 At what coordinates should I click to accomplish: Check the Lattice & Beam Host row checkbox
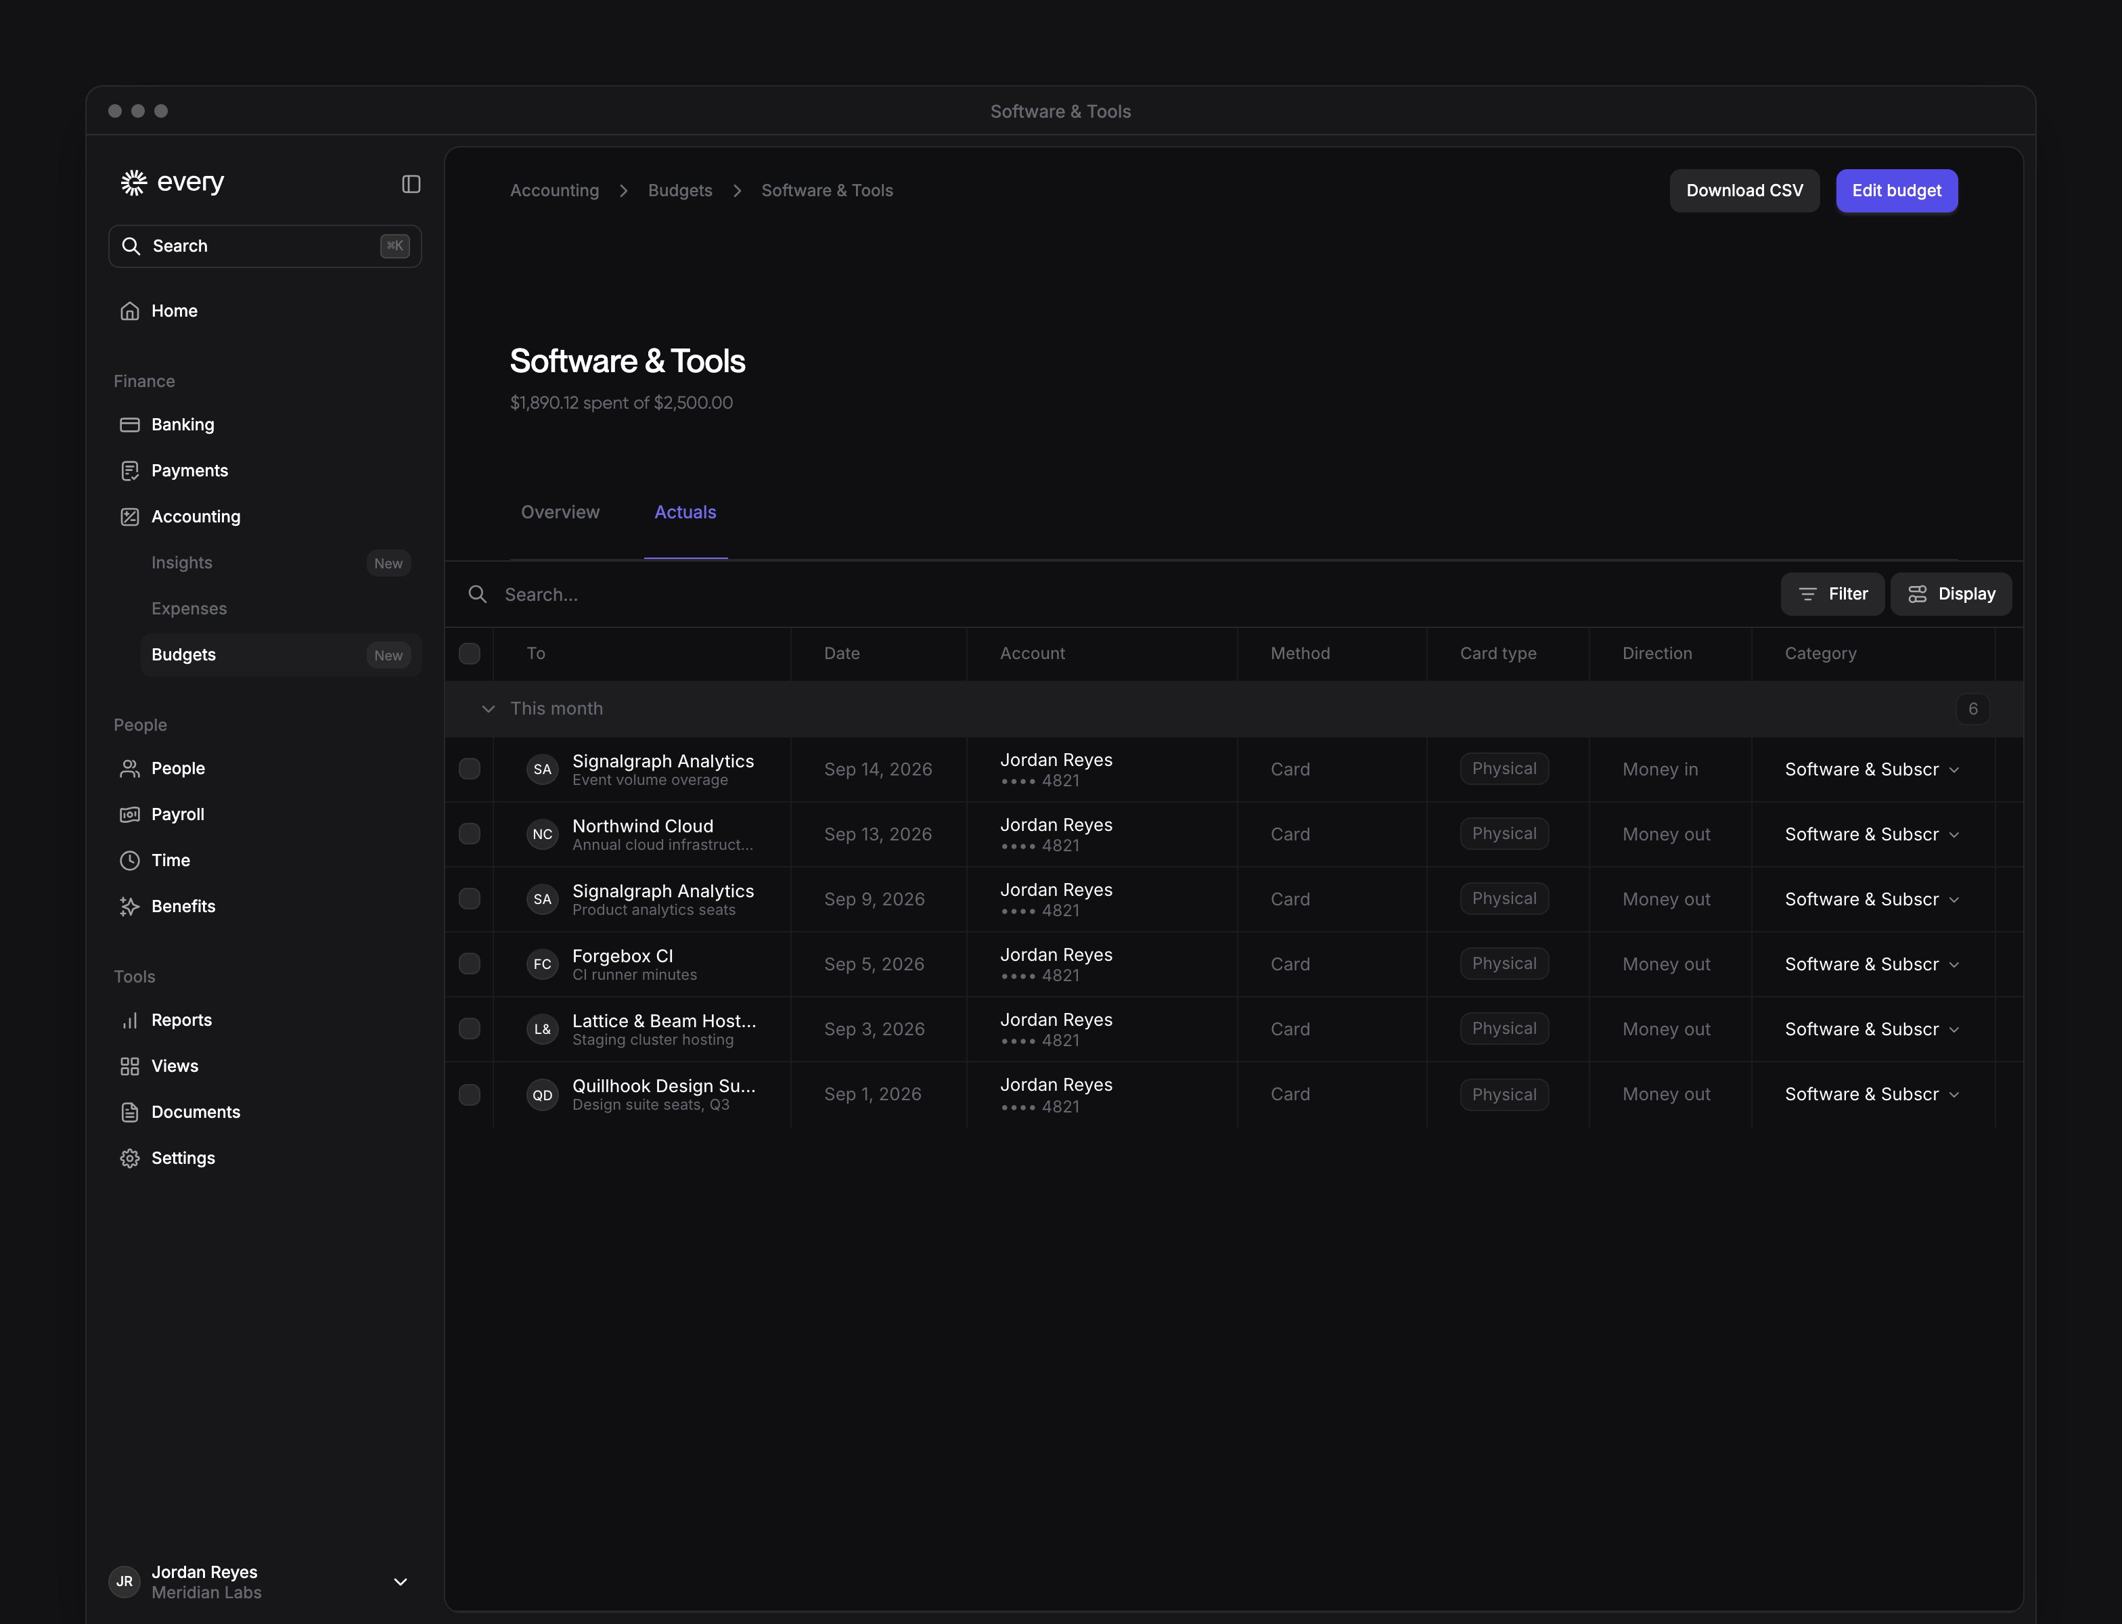(x=470, y=1029)
